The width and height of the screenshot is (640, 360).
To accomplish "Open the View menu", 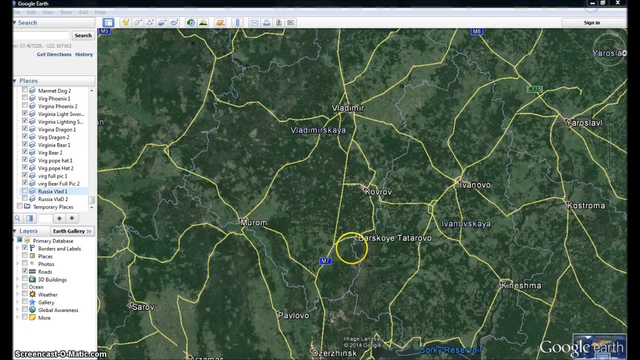I will point(48,12).
